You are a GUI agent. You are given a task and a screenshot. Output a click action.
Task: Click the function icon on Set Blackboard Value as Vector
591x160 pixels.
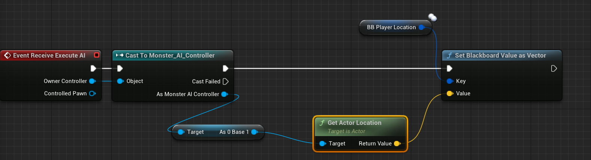[x=449, y=55]
